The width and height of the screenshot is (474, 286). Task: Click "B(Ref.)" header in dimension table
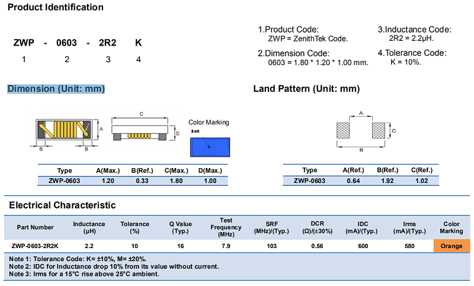coord(142,171)
